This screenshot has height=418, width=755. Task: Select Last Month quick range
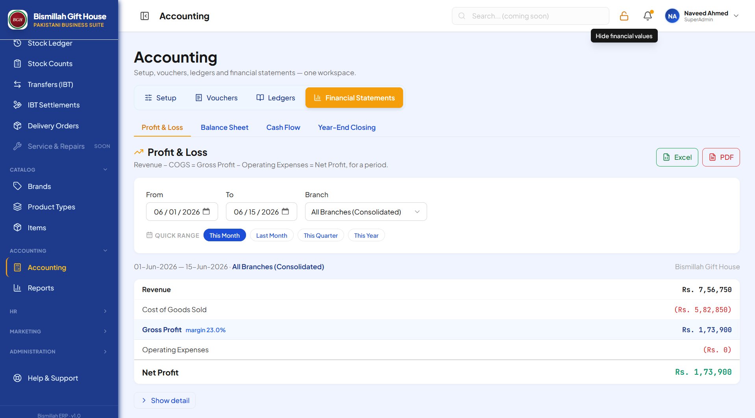click(272, 235)
